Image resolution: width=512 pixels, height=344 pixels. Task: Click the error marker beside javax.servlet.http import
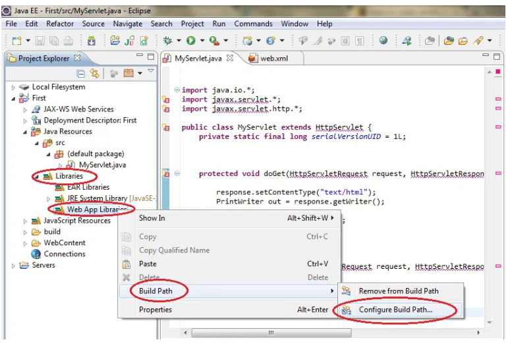pos(166,109)
